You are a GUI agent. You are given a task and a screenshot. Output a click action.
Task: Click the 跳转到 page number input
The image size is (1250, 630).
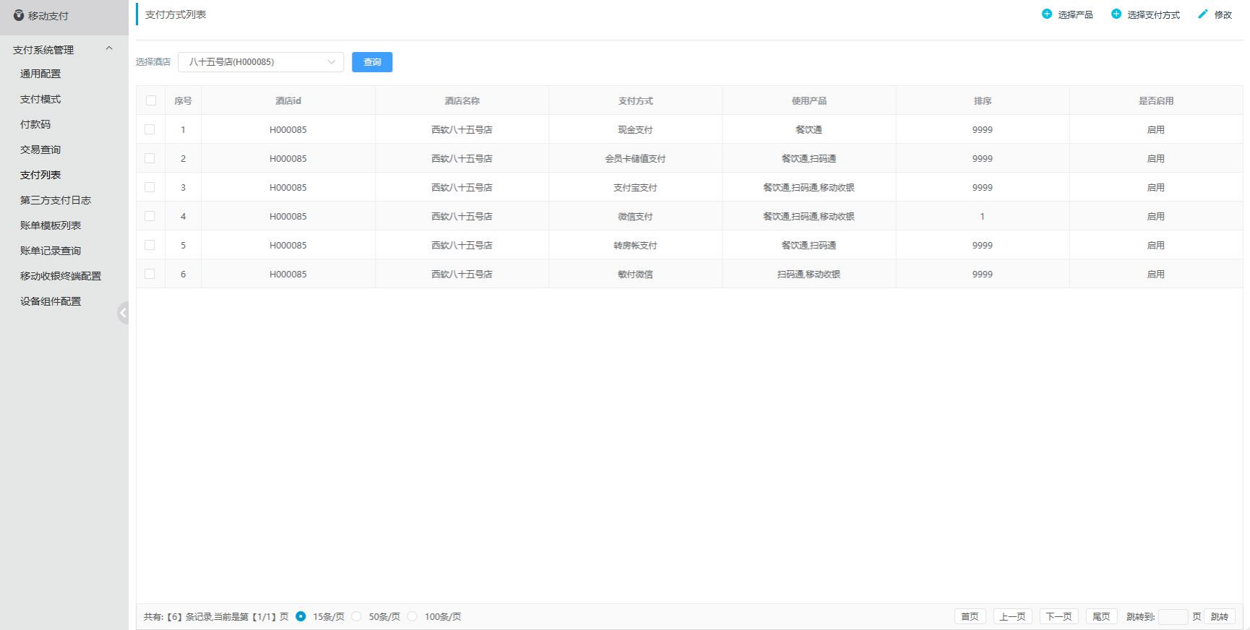point(1172,616)
